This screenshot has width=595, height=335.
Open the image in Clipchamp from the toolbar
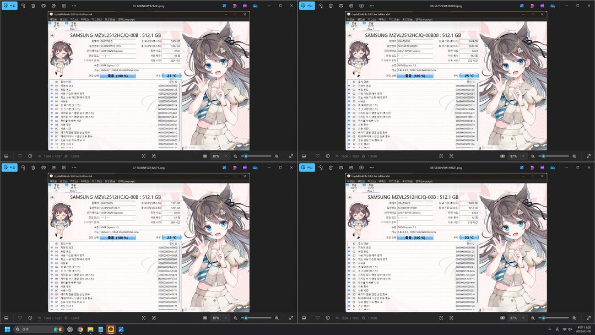245,6
